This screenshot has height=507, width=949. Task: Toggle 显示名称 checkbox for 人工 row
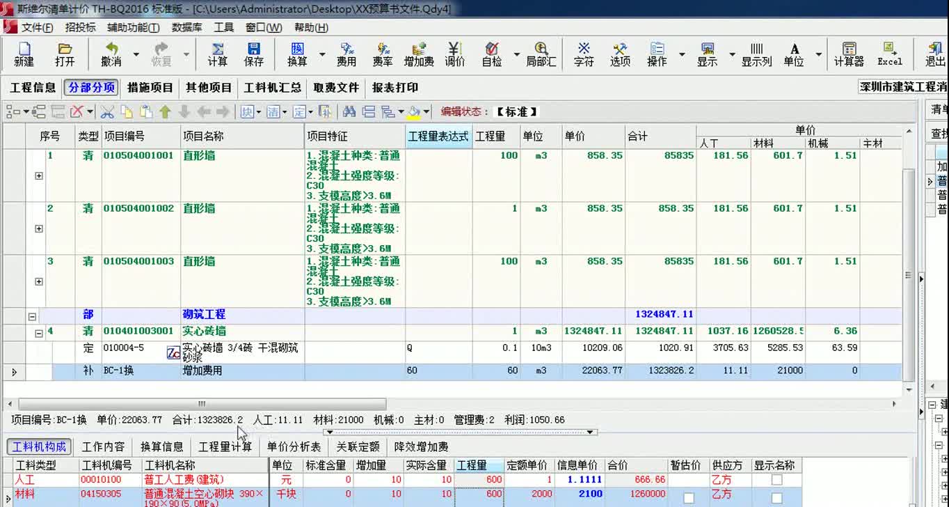tap(777, 480)
